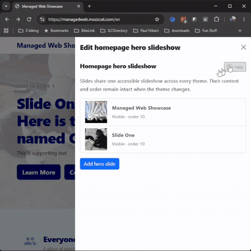
Task: Click the green F extension icon
Action: point(194,20)
